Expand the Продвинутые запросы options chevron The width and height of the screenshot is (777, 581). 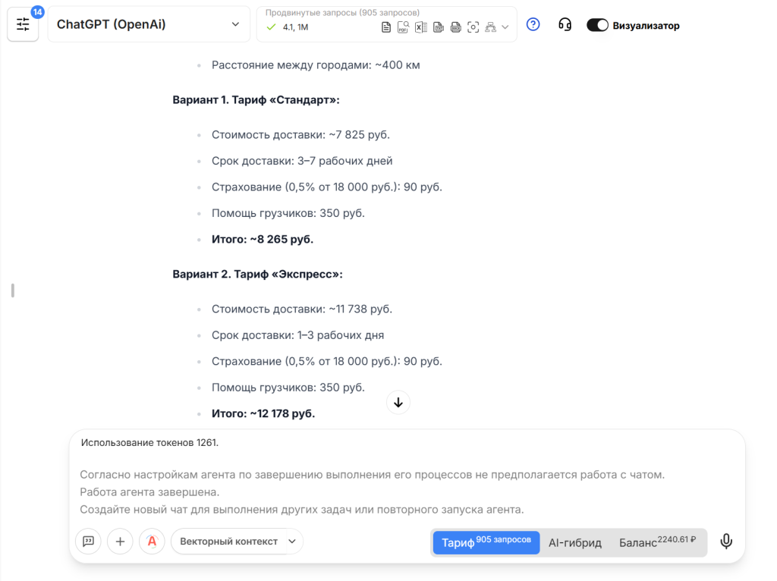(505, 28)
